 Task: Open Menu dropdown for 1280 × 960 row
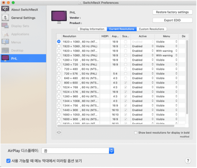167,96
